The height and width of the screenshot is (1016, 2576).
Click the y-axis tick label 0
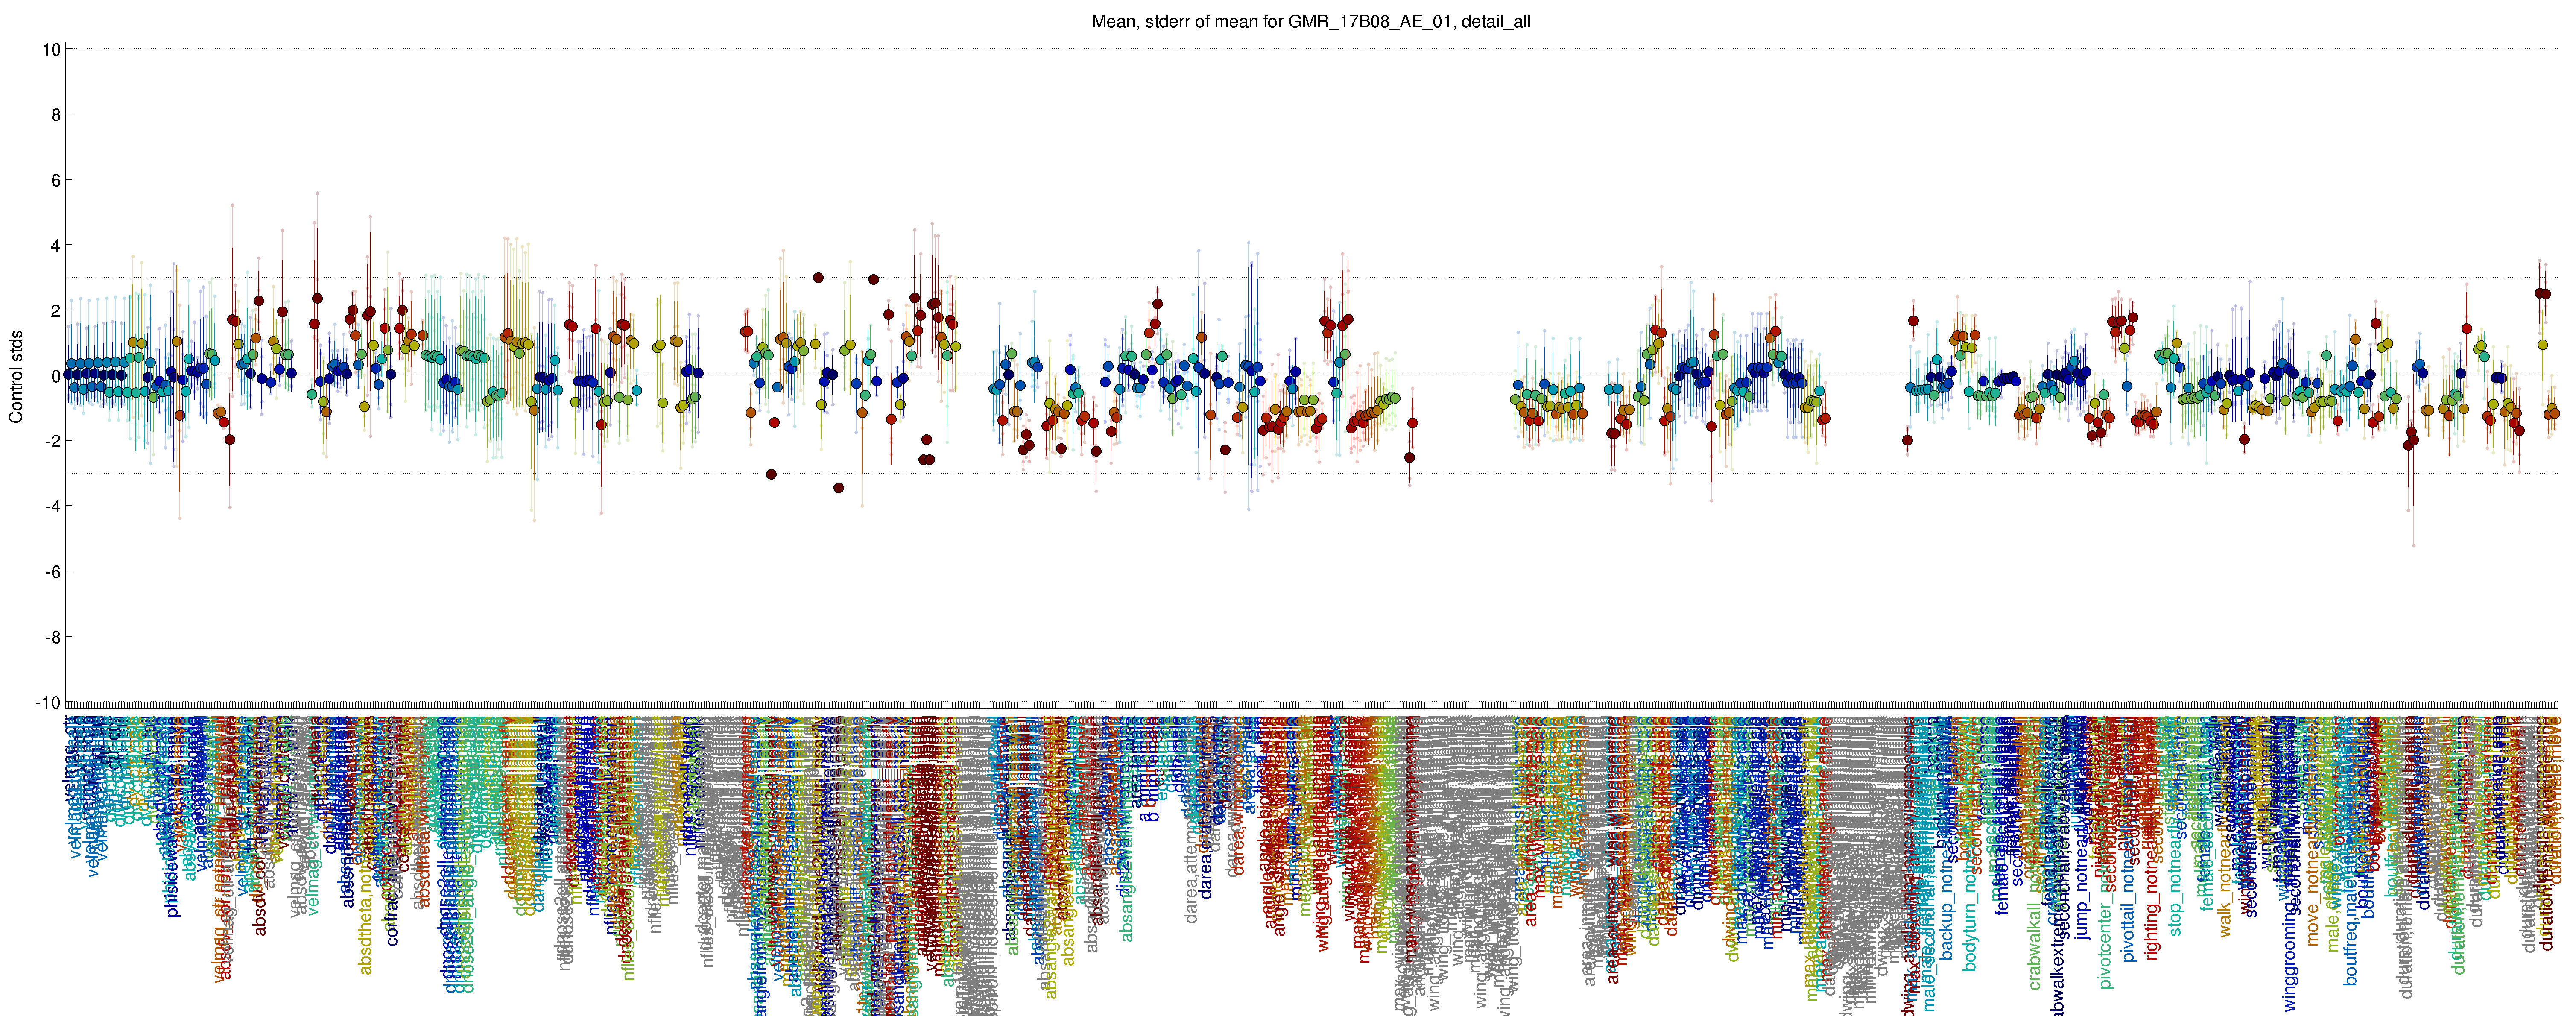[x=55, y=376]
